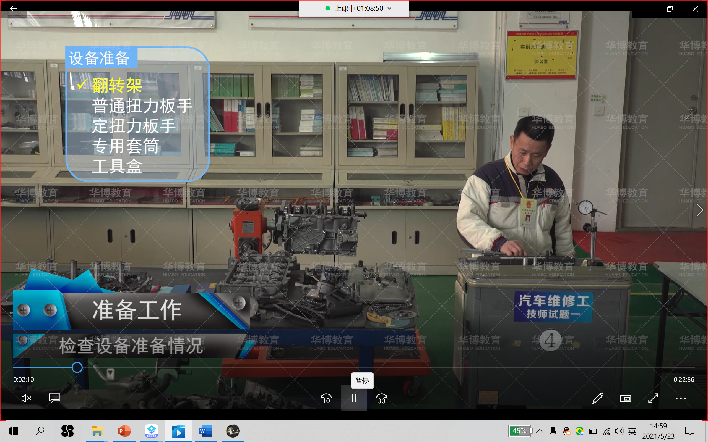708x442 pixels.
Task: Click the 英 input language indicator
Action: point(632,431)
